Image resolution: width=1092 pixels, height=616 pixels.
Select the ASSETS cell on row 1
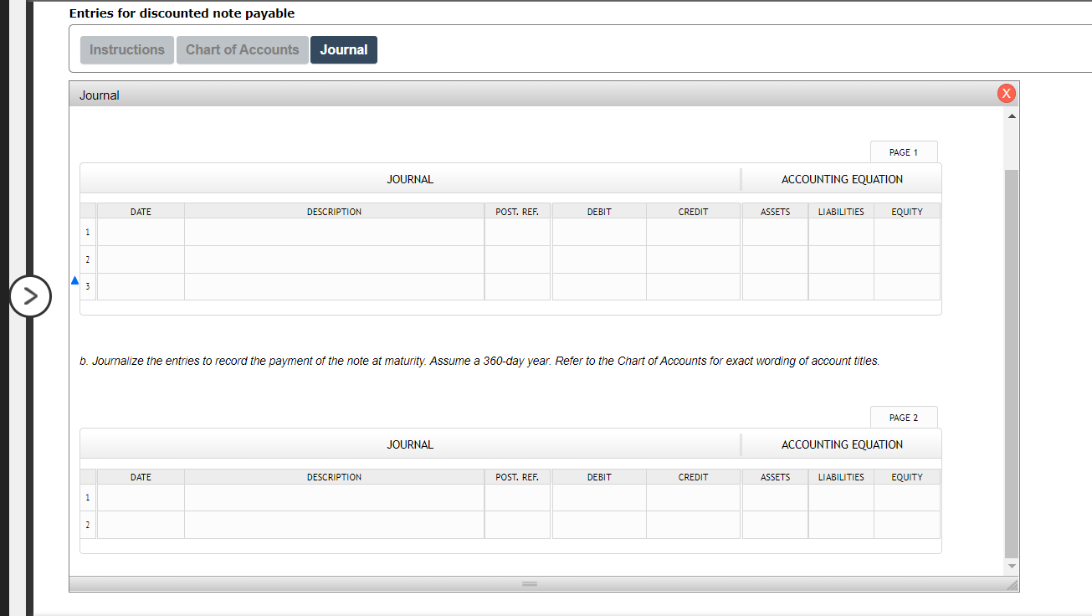(x=774, y=232)
